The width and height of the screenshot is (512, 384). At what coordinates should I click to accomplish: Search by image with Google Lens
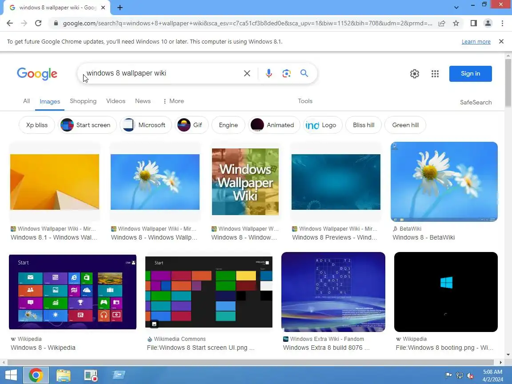[286, 73]
